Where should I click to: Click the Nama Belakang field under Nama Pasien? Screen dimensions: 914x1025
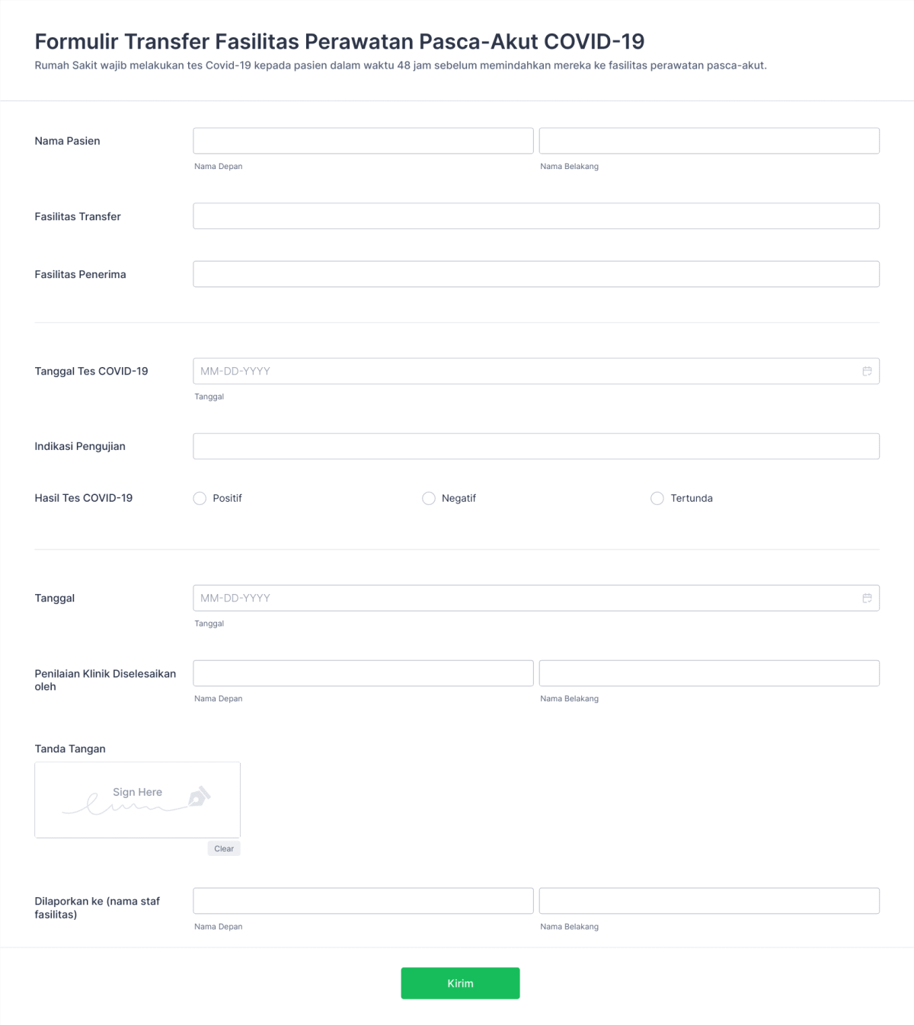click(709, 140)
